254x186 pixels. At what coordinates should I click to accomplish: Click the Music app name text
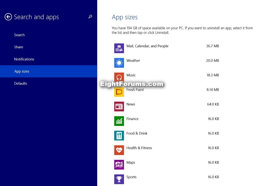(x=131, y=75)
